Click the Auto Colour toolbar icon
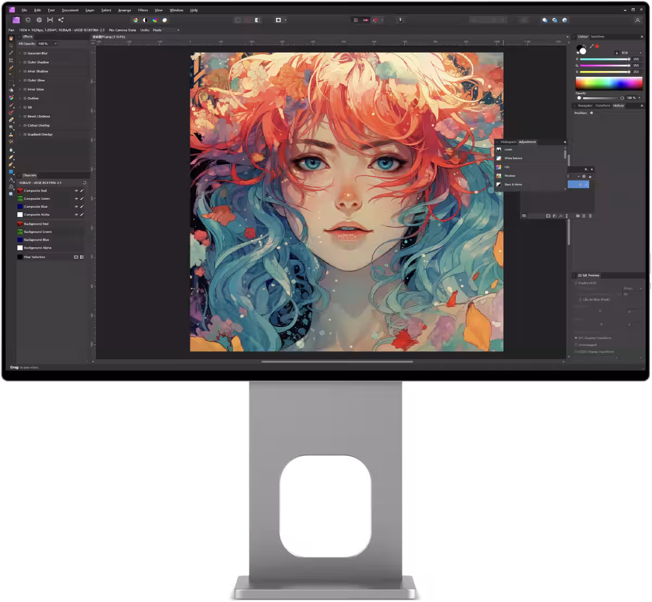 [155, 20]
